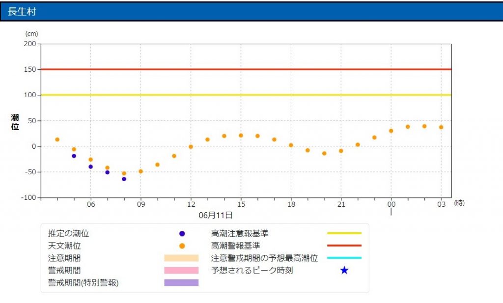Click the 18 hour tick label
This screenshot has width=503, height=303.
coord(291,204)
